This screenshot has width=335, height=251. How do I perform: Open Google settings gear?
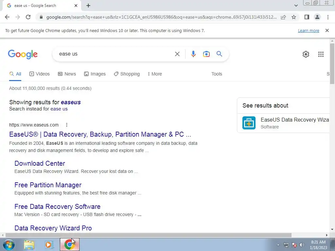tap(306, 54)
